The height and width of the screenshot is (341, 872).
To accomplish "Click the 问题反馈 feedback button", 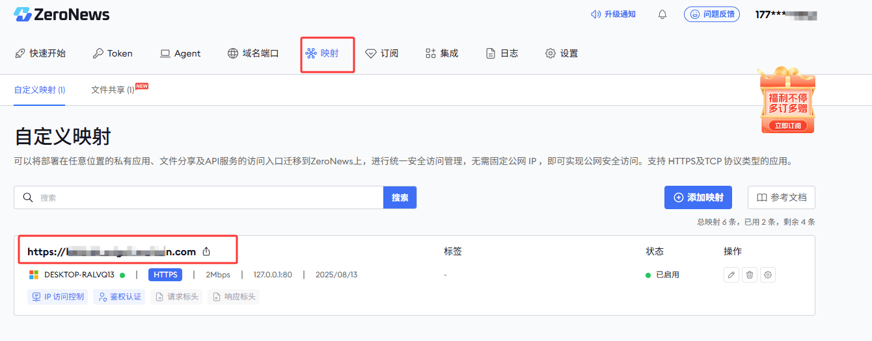I will tap(712, 14).
